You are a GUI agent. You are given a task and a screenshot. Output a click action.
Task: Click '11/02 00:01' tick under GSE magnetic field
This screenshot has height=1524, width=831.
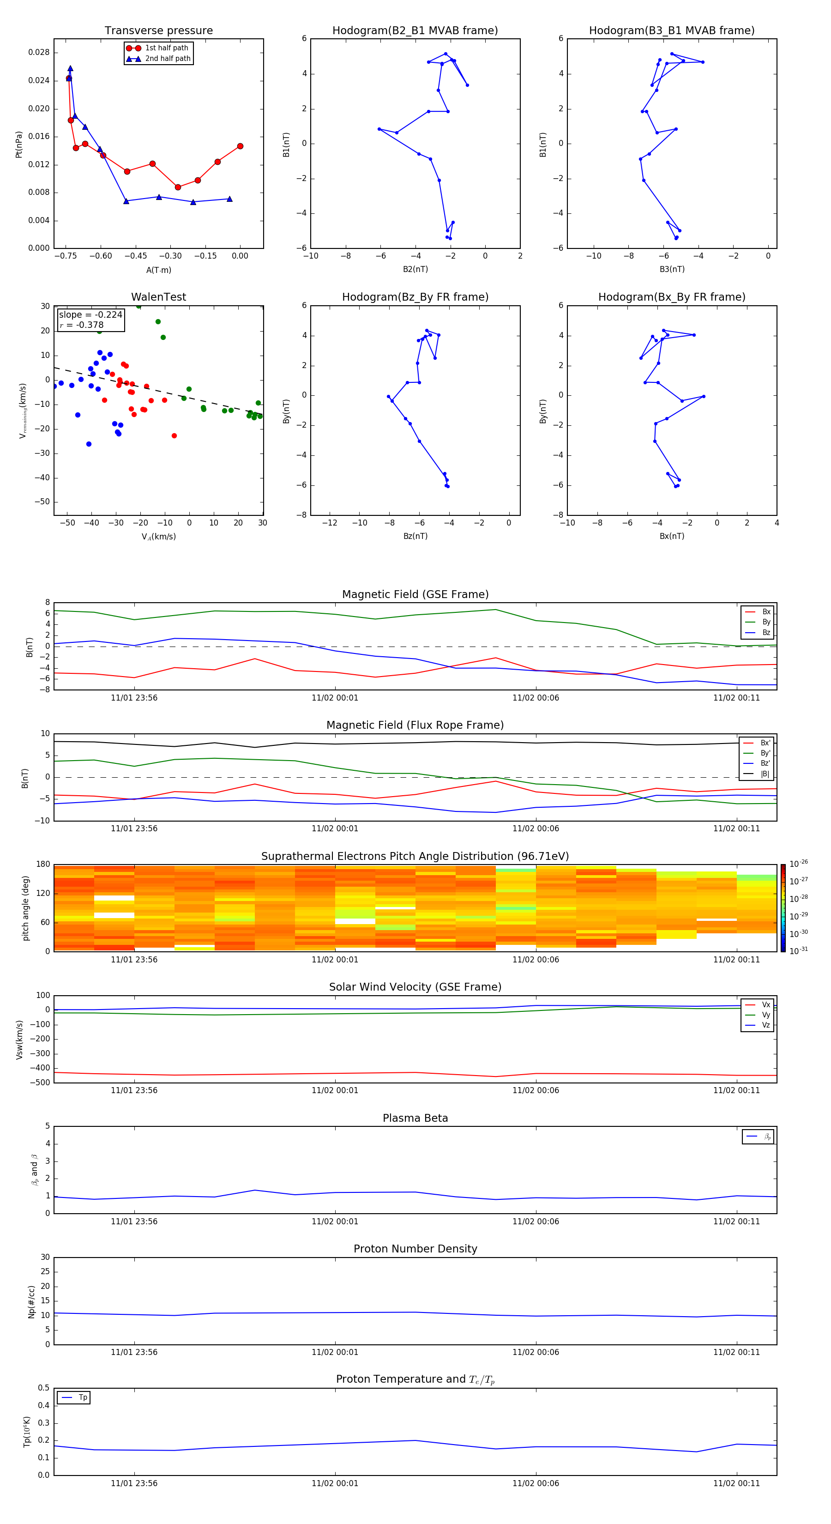click(x=335, y=698)
